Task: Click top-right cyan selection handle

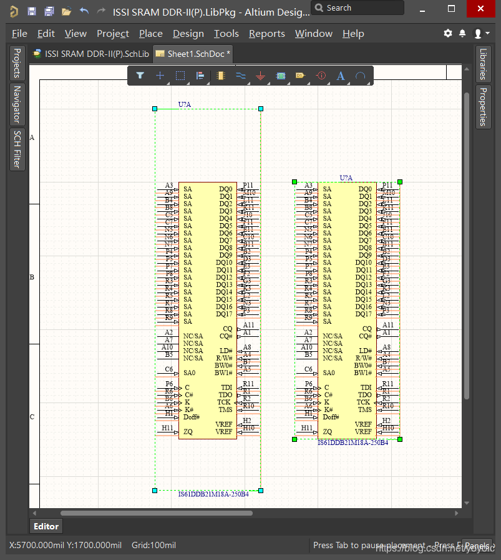Action: point(261,109)
